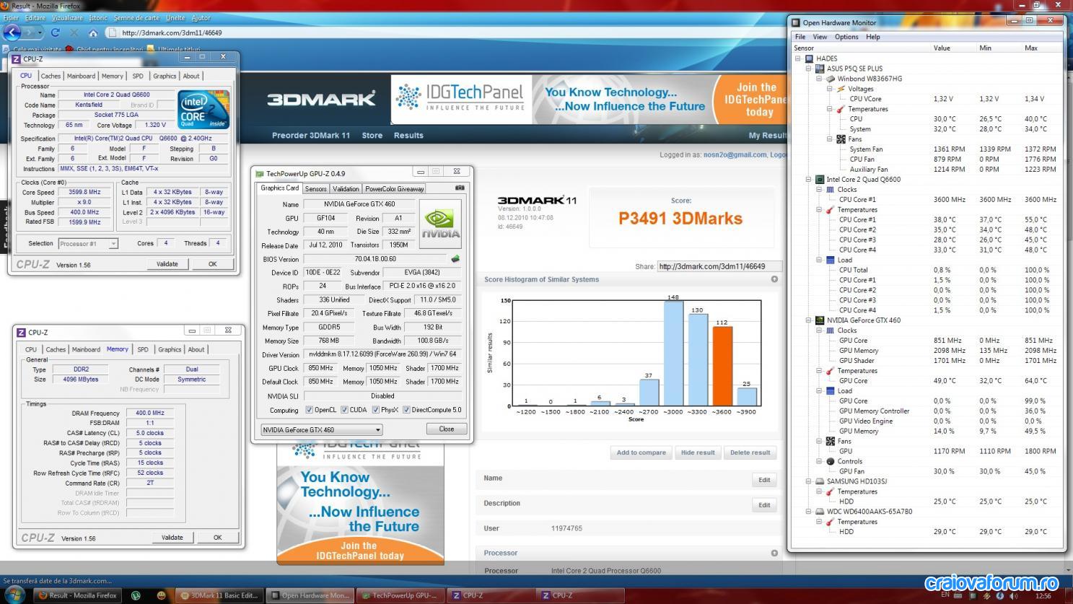Screen dimensions: 1073x604
Task: Click the 3DMark logo in site header
Action: click(x=321, y=99)
